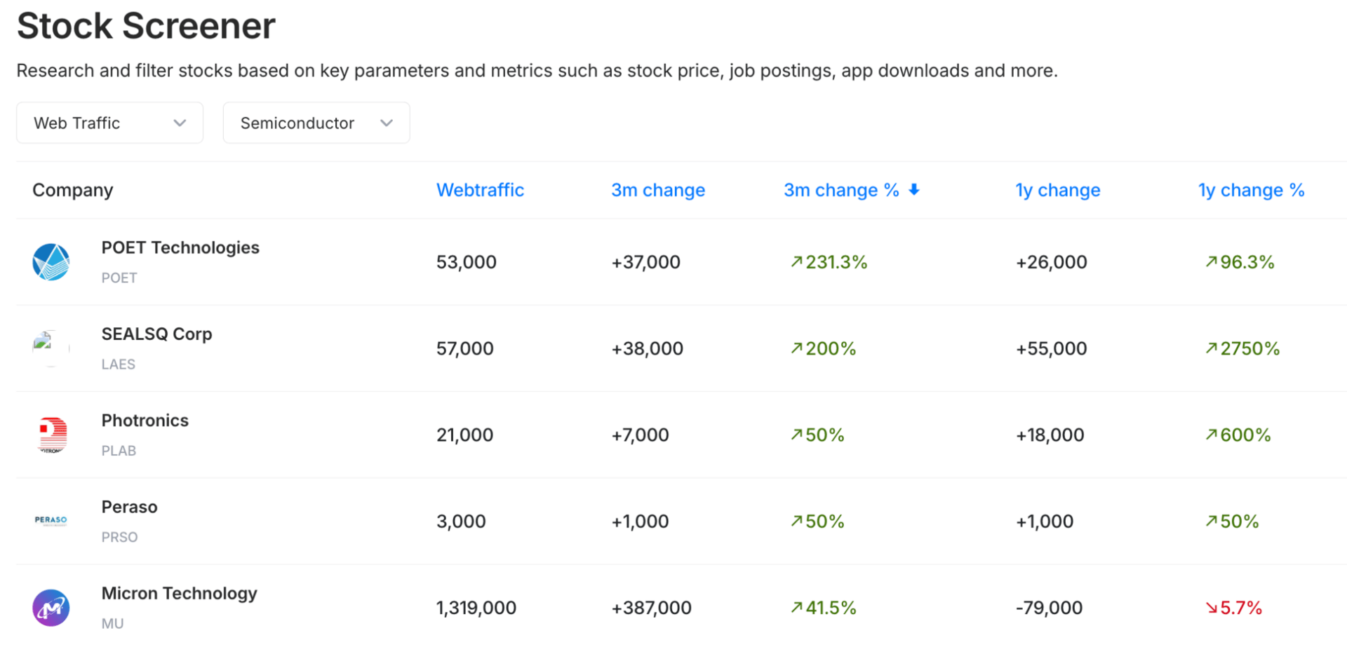This screenshot has width=1347, height=647.
Task: Click the sort-descending arrow beside 3m change %
Action: (x=913, y=189)
